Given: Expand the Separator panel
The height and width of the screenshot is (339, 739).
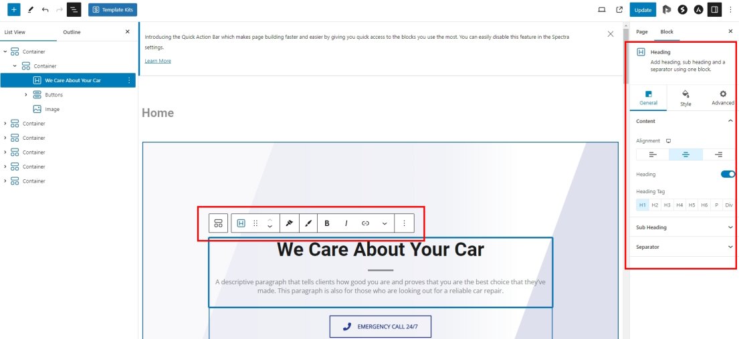Looking at the screenshot, I should pos(684,247).
